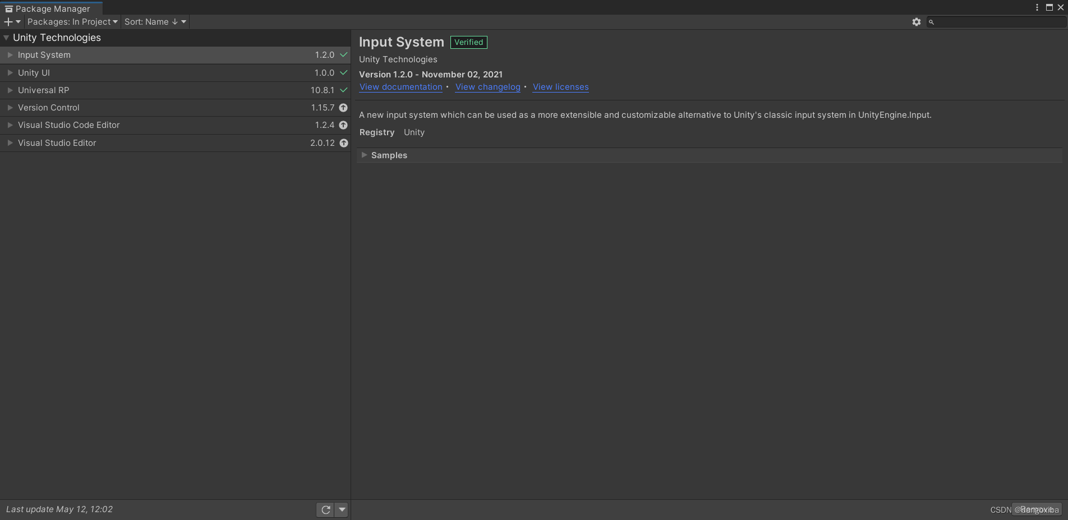Open the add package plus menu
The height and width of the screenshot is (520, 1068).
[x=12, y=22]
